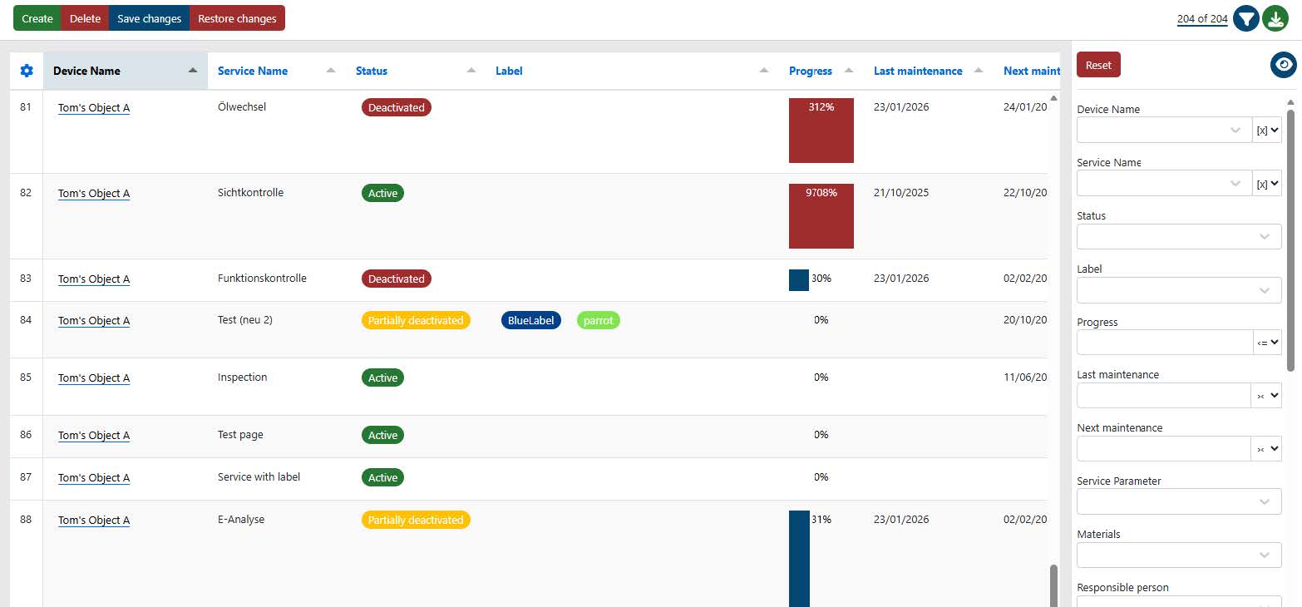Click the Last maintenance filter input field

pyautogui.click(x=1163, y=396)
